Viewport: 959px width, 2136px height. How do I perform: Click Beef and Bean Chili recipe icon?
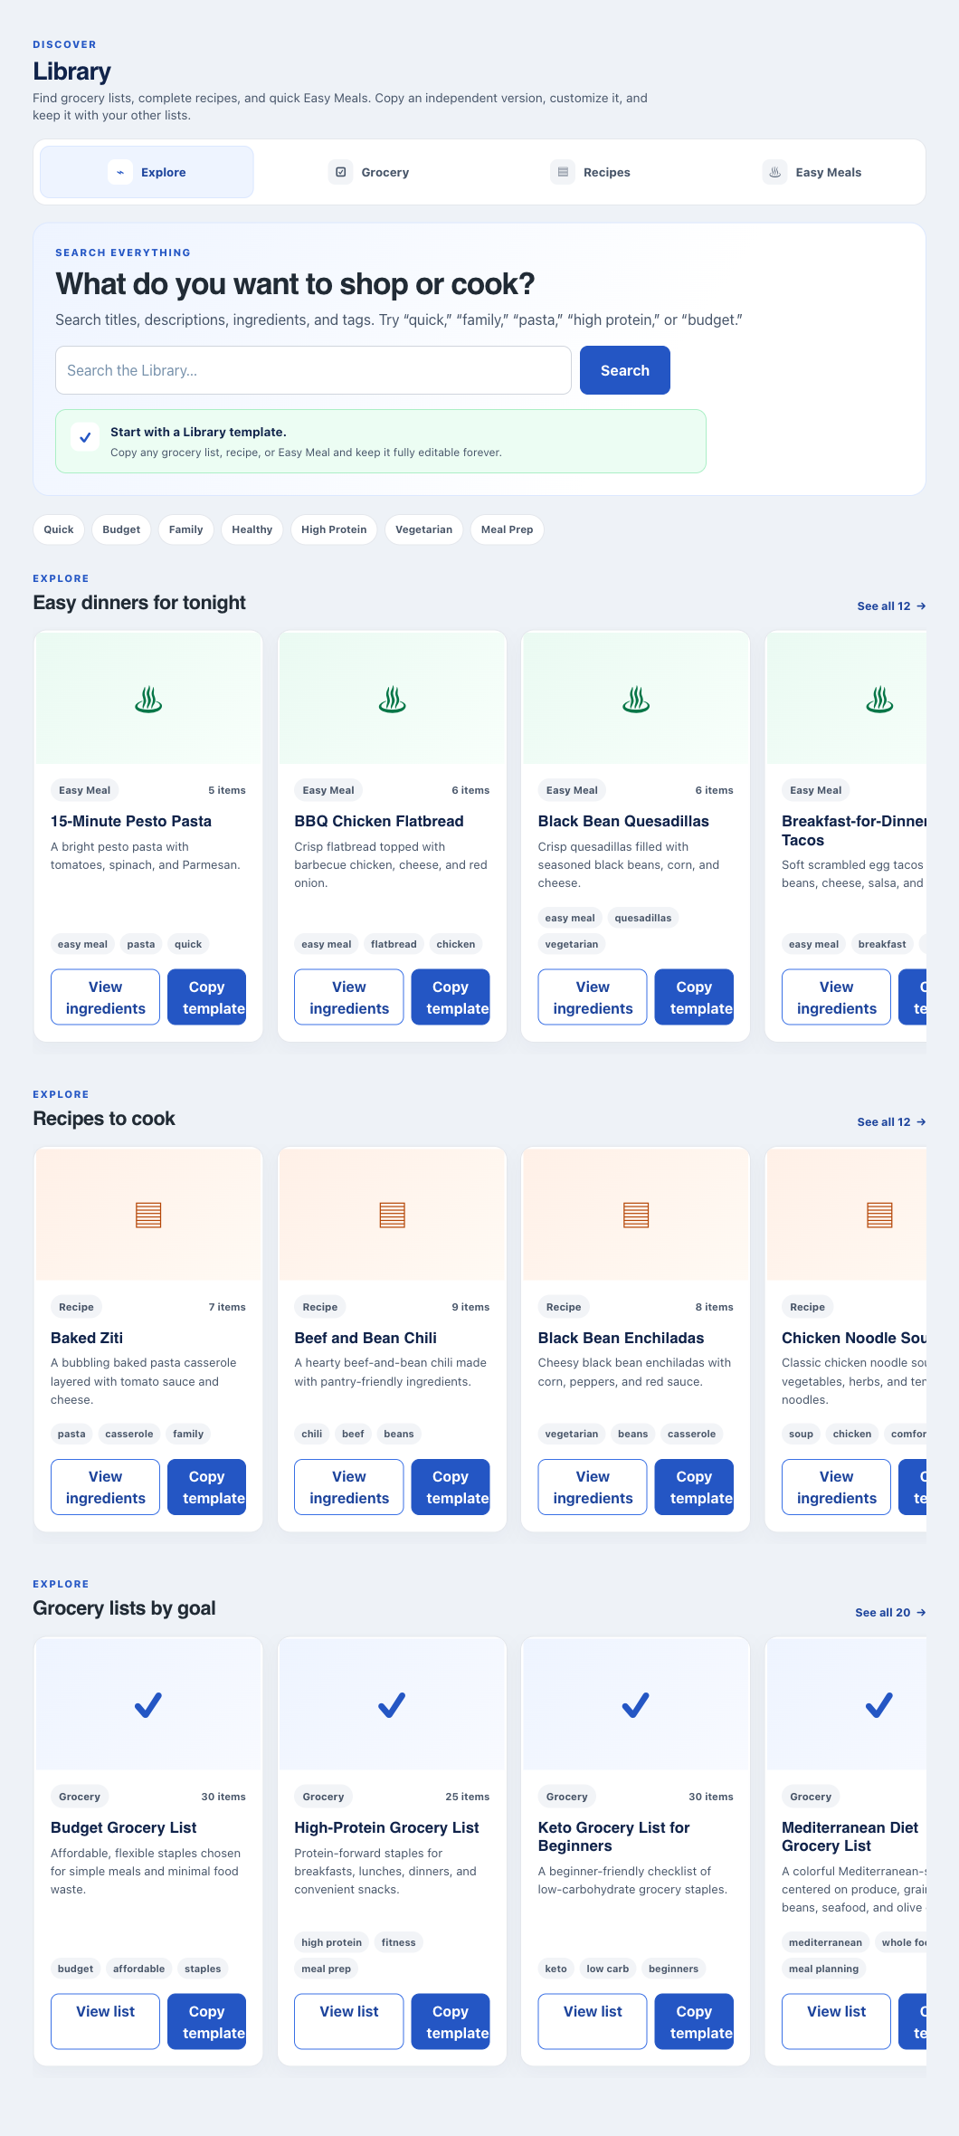point(392,1215)
